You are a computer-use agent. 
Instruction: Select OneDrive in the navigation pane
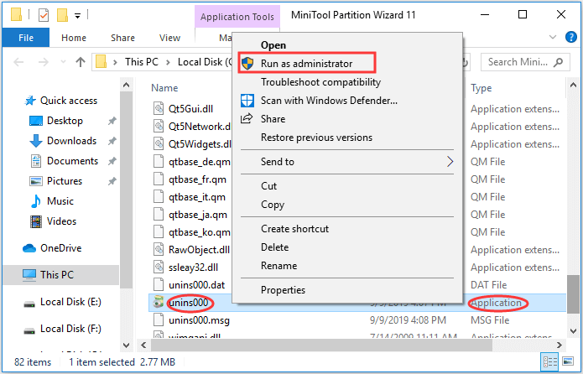pos(52,248)
